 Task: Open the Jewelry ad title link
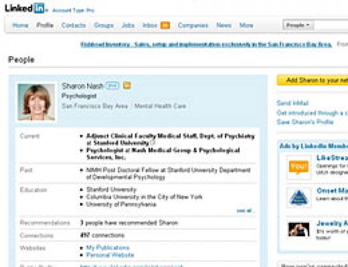[x=332, y=223]
